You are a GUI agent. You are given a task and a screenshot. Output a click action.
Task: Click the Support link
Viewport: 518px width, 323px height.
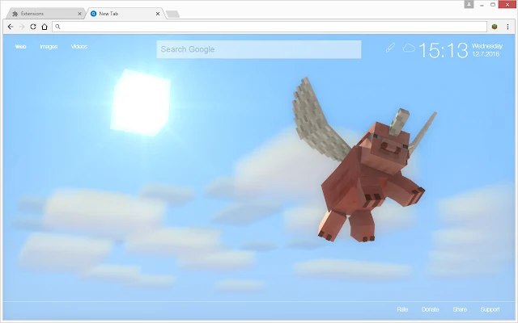coord(490,309)
